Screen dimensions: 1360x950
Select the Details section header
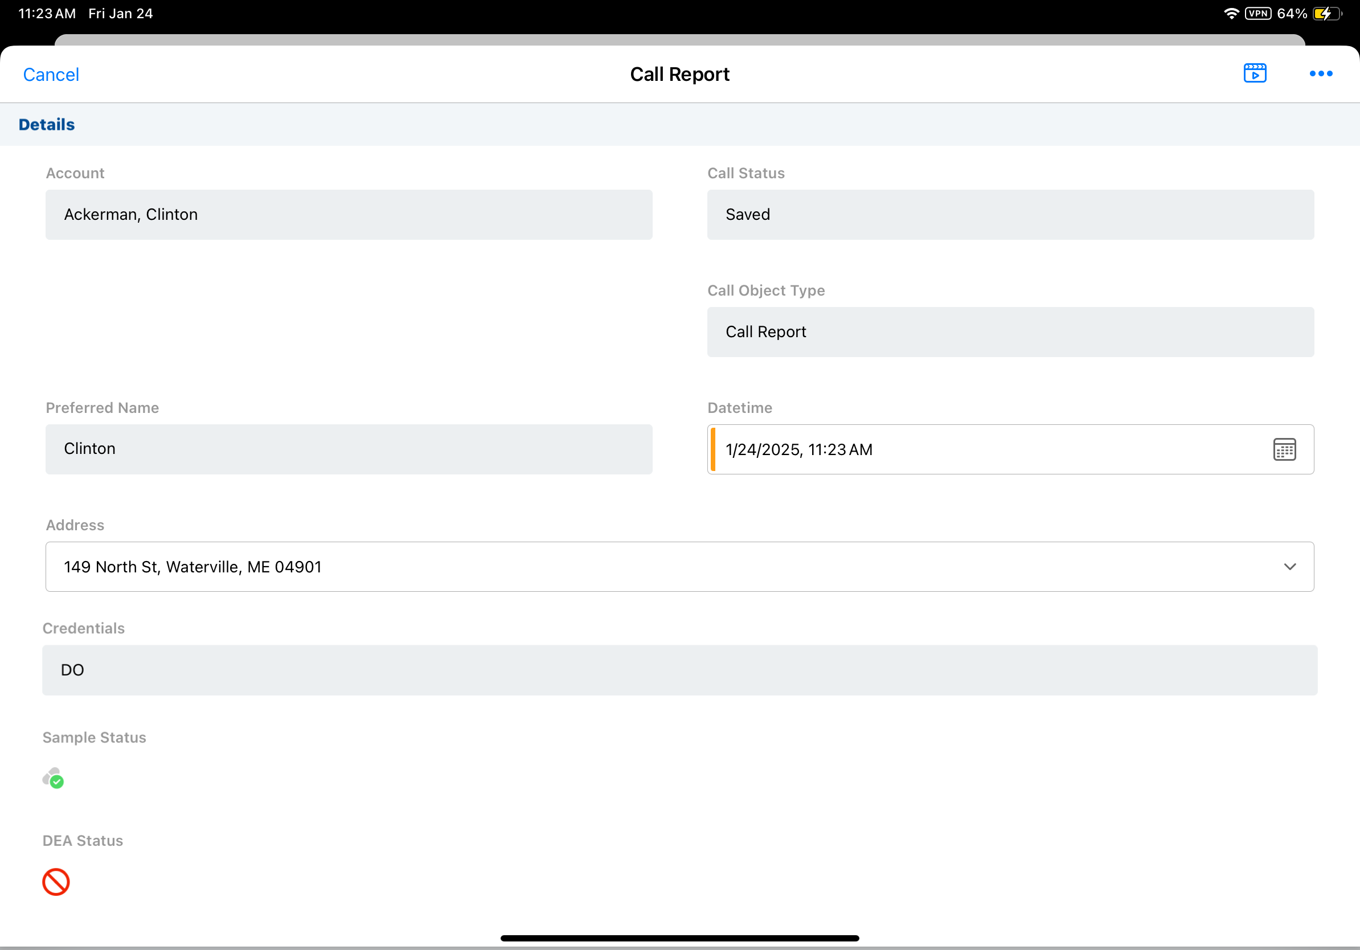click(x=47, y=124)
